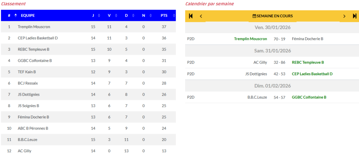This screenshot has height=156, width=359.
Task: Open Tremplin Mouscron in match result
Action: click(250, 39)
